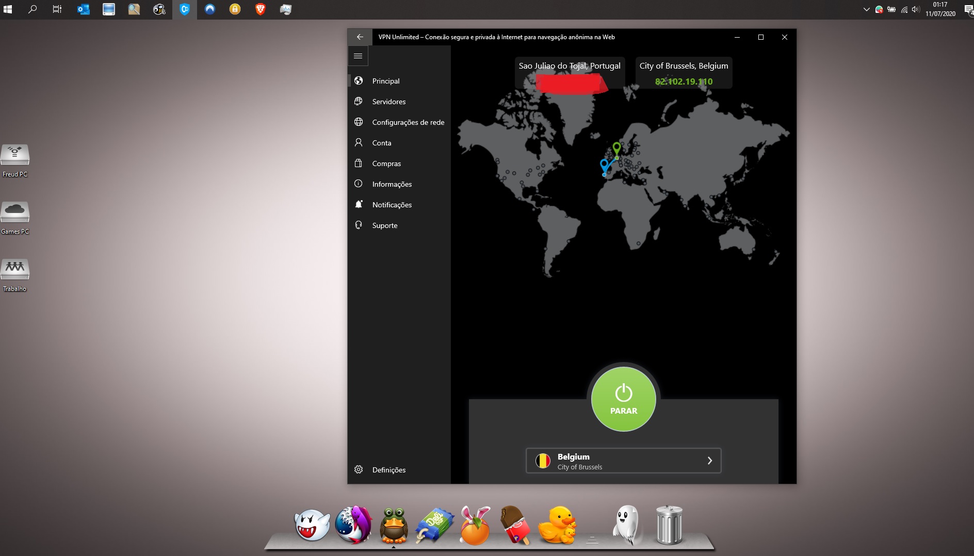View Notificações in the sidebar
The image size is (974, 556).
(x=399, y=205)
